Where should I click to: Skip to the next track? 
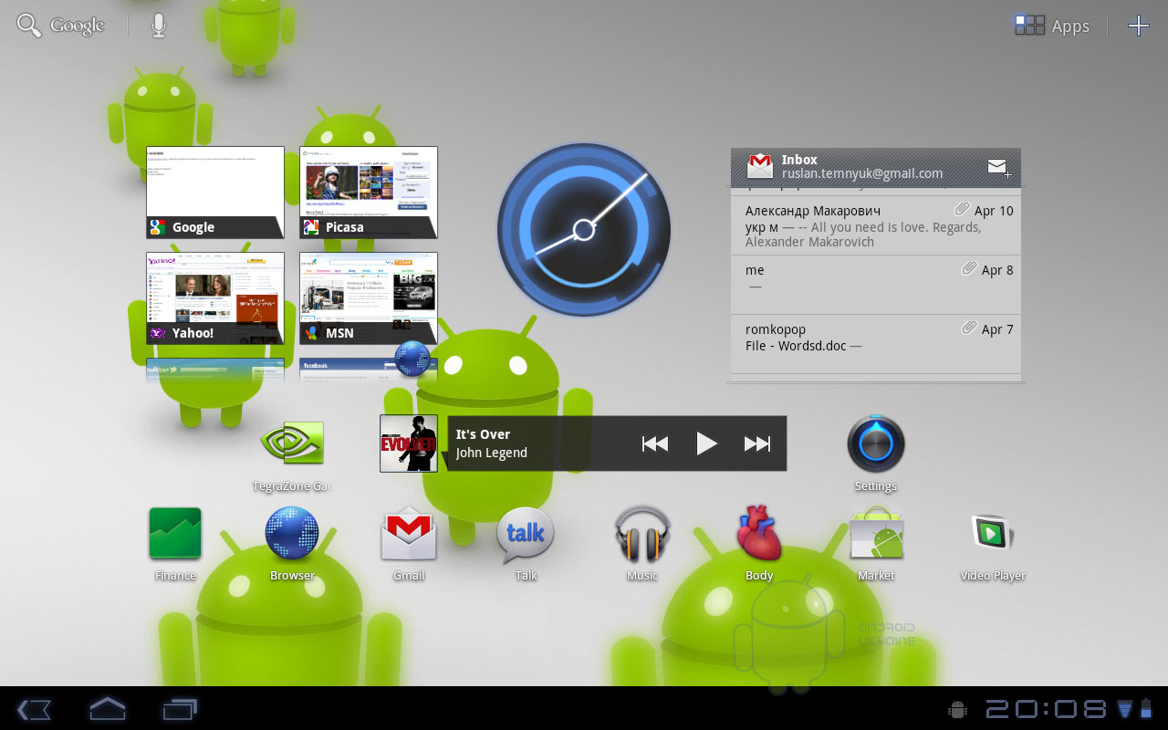point(757,443)
